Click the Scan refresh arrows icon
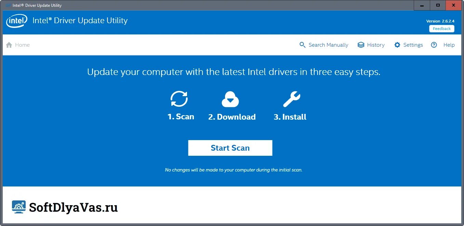Image resolution: width=464 pixels, height=226 pixels. (179, 99)
